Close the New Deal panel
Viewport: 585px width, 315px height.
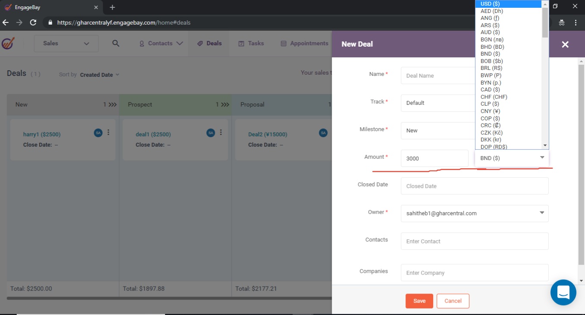tap(565, 44)
